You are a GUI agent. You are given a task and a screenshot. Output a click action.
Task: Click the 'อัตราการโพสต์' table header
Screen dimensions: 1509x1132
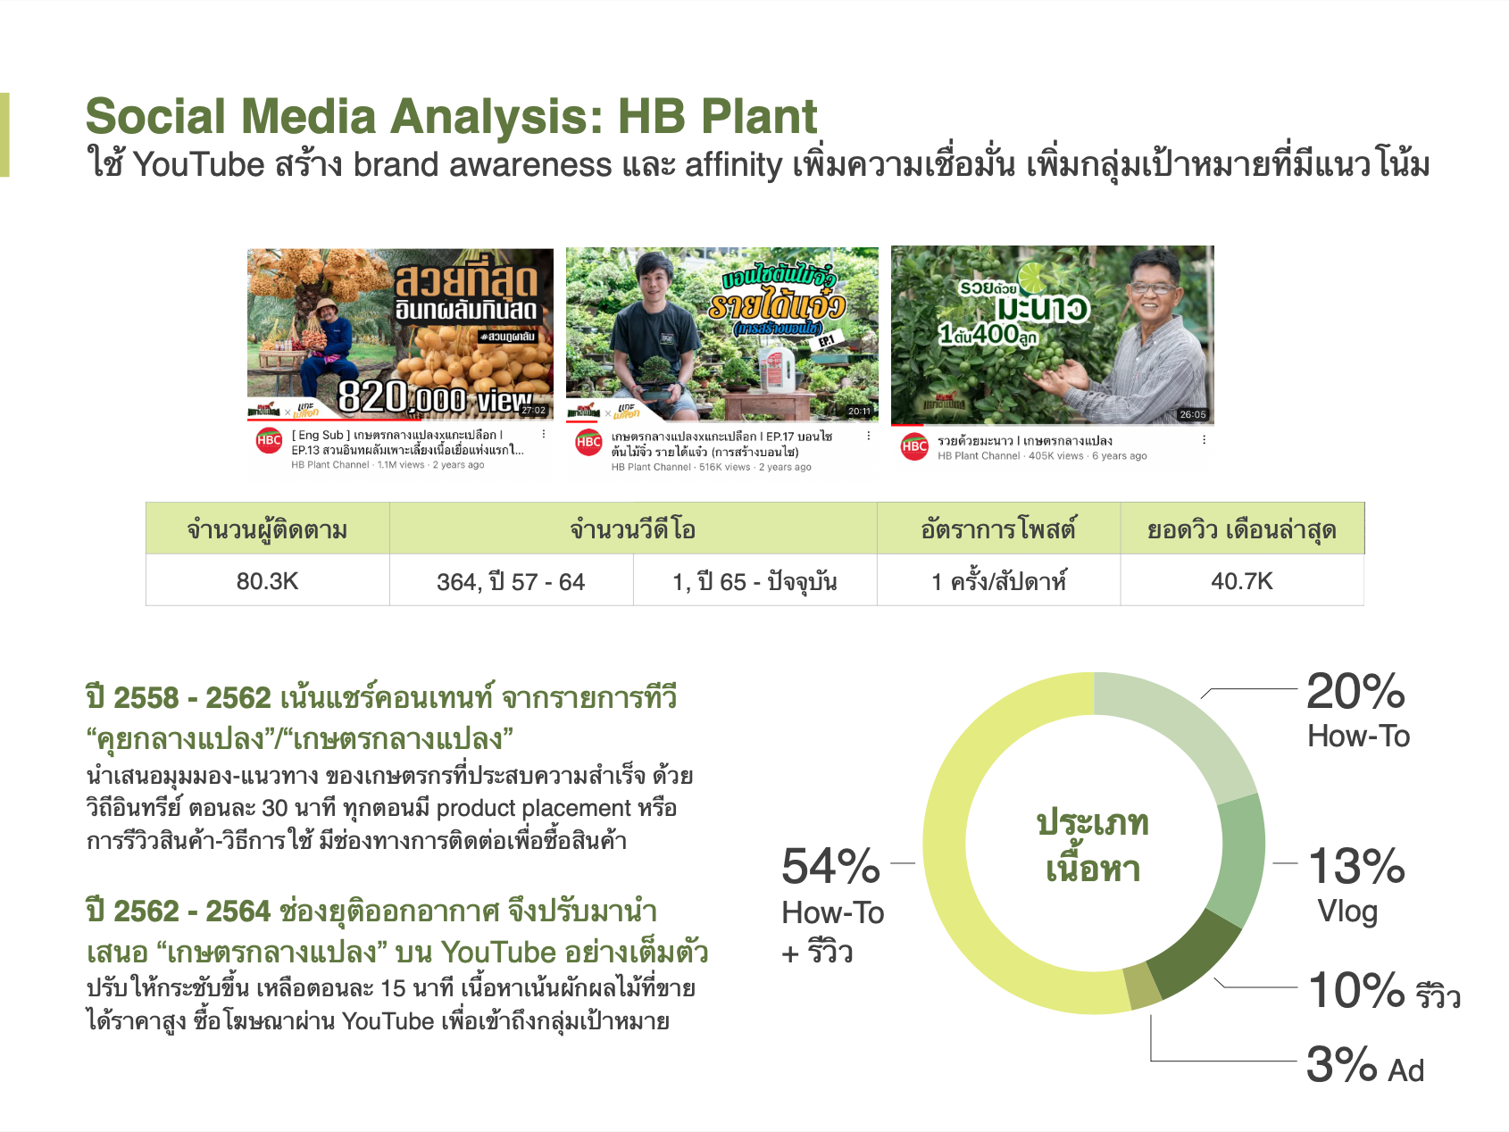click(x=998, y=529)
